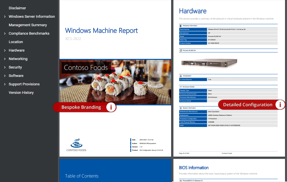This screenshot has width=287, height=182.
Task: Open the Security entry
Action: point(15,67)
